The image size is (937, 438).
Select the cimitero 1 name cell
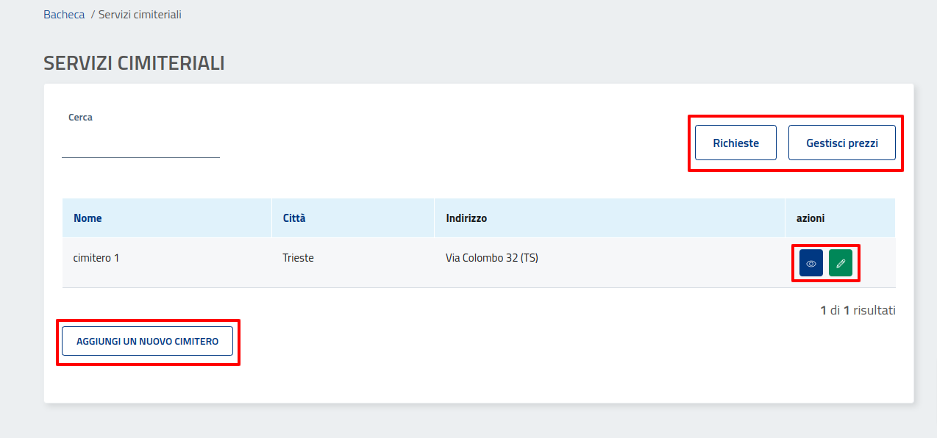[x=96, y=258]
